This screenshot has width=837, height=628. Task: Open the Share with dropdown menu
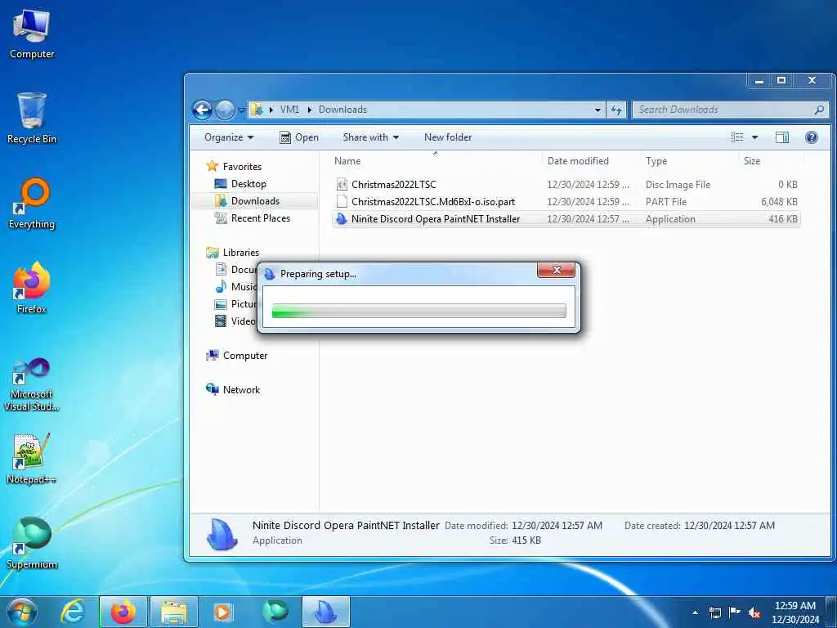(x=370, y=137)
